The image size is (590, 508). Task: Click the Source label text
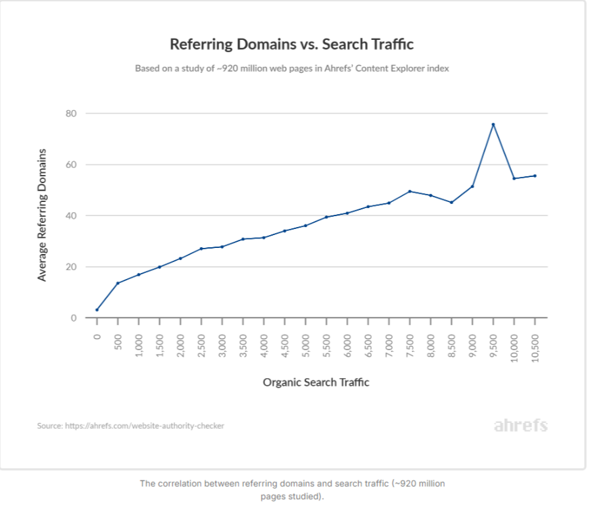point(47,425)
